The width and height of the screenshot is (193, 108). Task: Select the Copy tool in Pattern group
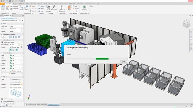tap(41, 11)
